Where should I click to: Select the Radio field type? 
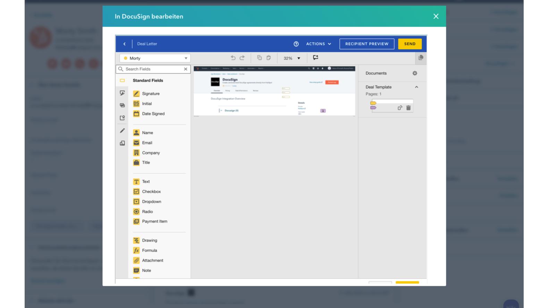147,211
